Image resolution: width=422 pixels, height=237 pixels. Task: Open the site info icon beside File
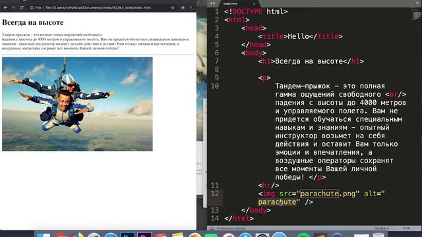(32, 8)
